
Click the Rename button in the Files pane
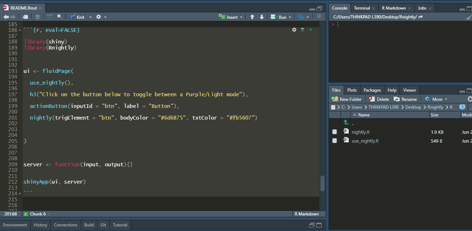[406, 99]
